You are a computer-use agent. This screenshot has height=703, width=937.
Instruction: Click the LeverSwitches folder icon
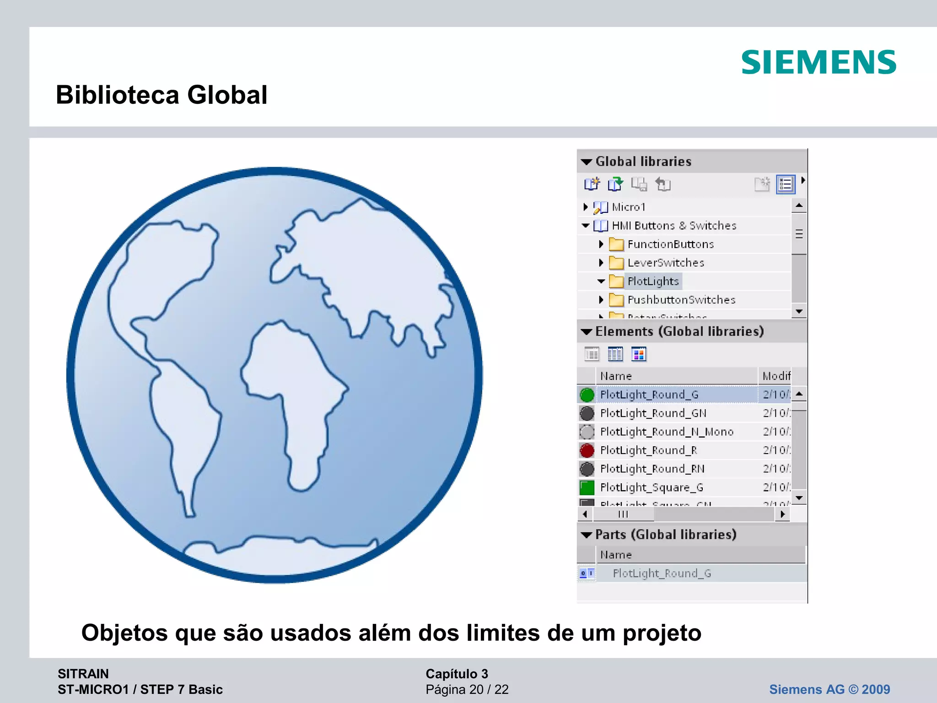[616, 263]
